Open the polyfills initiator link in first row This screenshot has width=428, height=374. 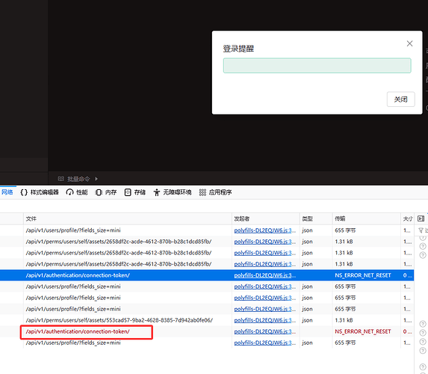(x=264, y=230)
